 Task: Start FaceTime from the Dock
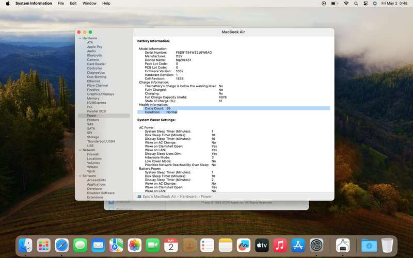[x=153, y=246]
